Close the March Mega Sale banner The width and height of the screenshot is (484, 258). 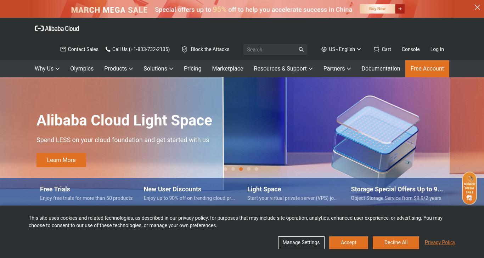pyautogui.click(x=477, y=7)
